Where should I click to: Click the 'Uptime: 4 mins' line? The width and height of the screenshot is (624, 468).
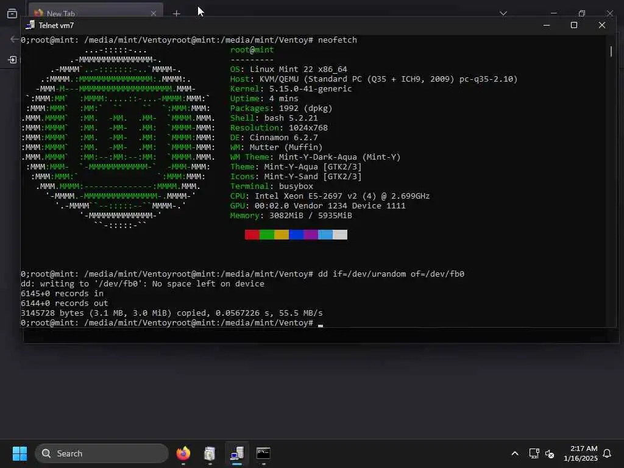(264, 98)
